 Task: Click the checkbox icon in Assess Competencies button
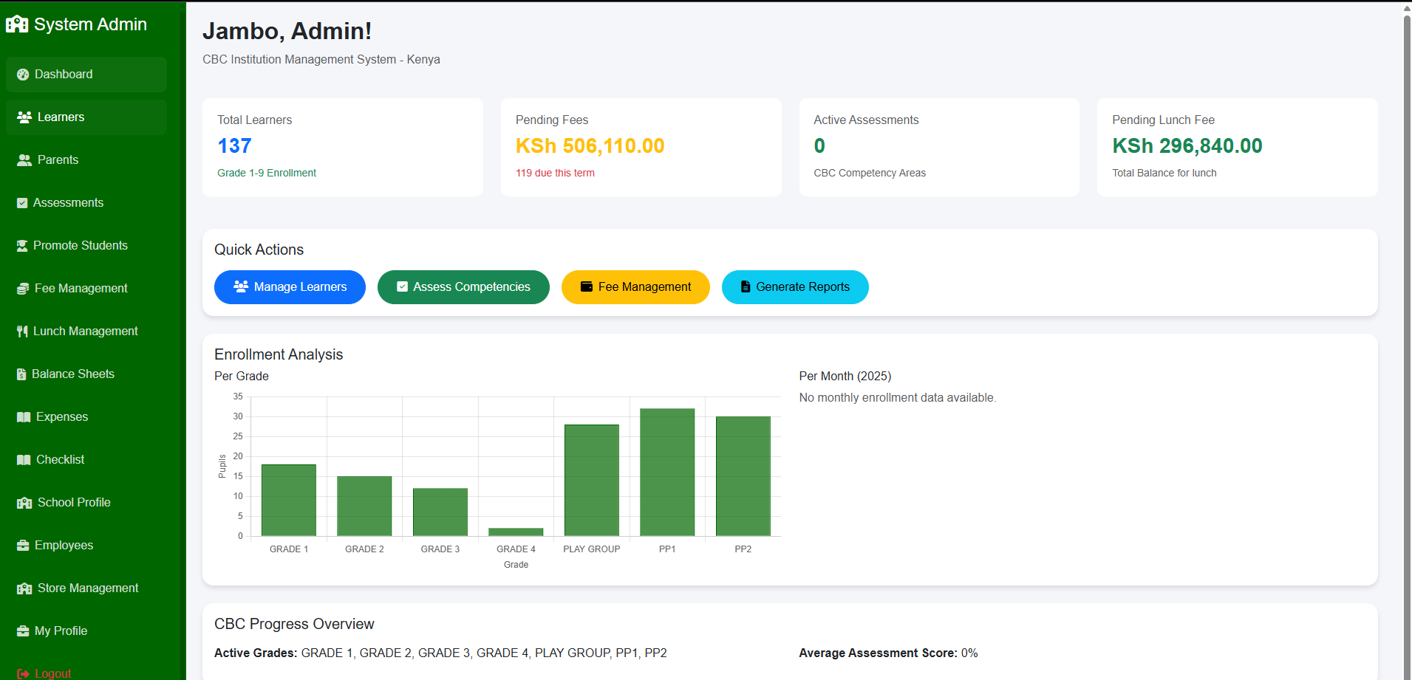tap(402, 286)
